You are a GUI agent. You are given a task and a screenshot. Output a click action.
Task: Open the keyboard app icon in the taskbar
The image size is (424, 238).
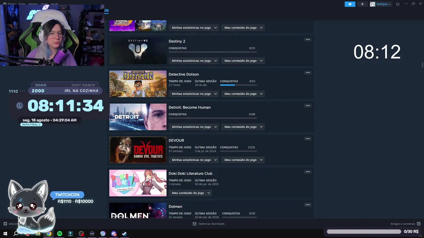pos(92,234)
